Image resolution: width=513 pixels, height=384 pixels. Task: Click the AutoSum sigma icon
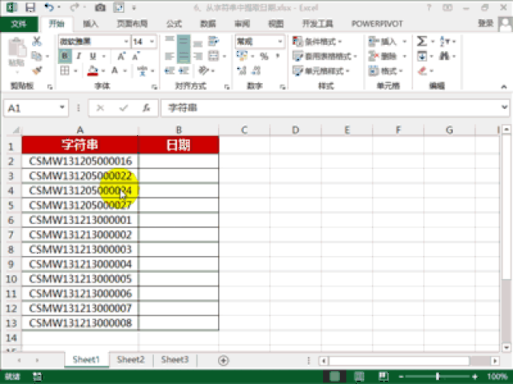[x=422, y=41]
